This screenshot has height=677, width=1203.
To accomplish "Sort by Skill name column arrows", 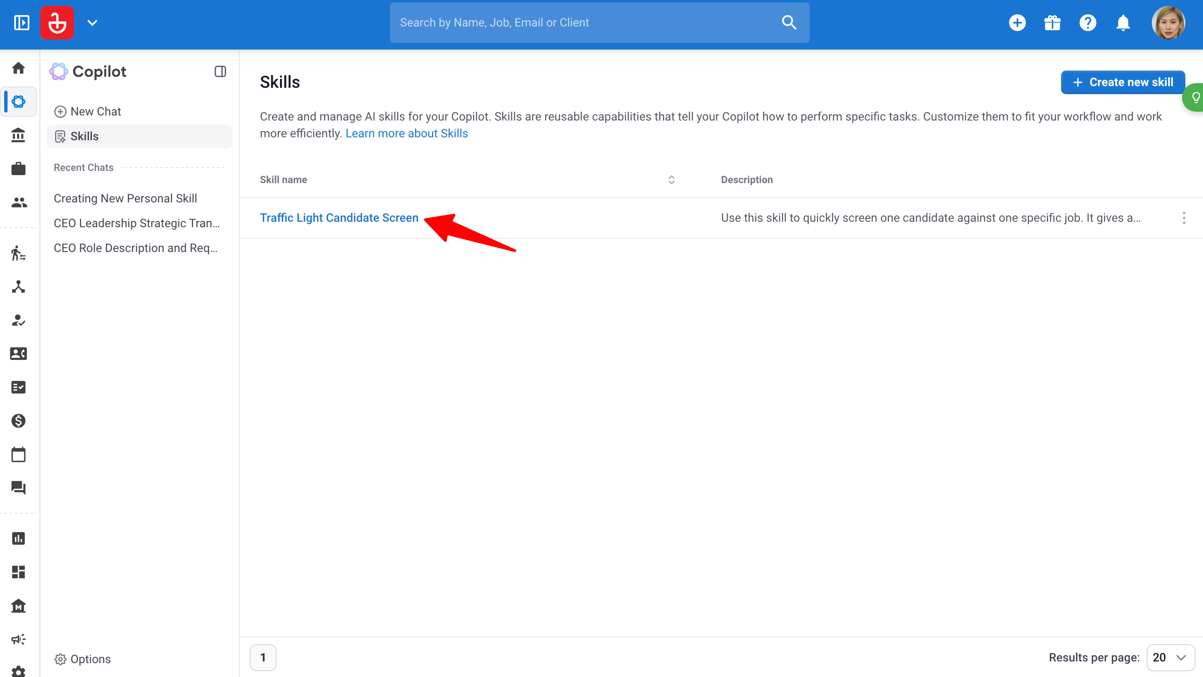I will (671, 180).
